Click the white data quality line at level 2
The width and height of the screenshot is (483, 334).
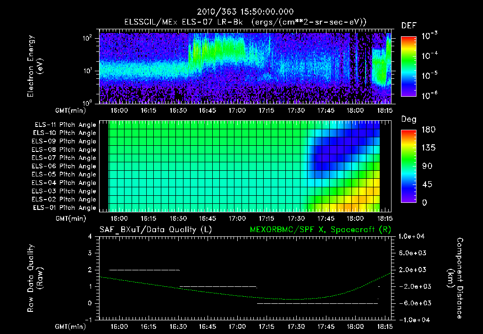coord(144,270)
